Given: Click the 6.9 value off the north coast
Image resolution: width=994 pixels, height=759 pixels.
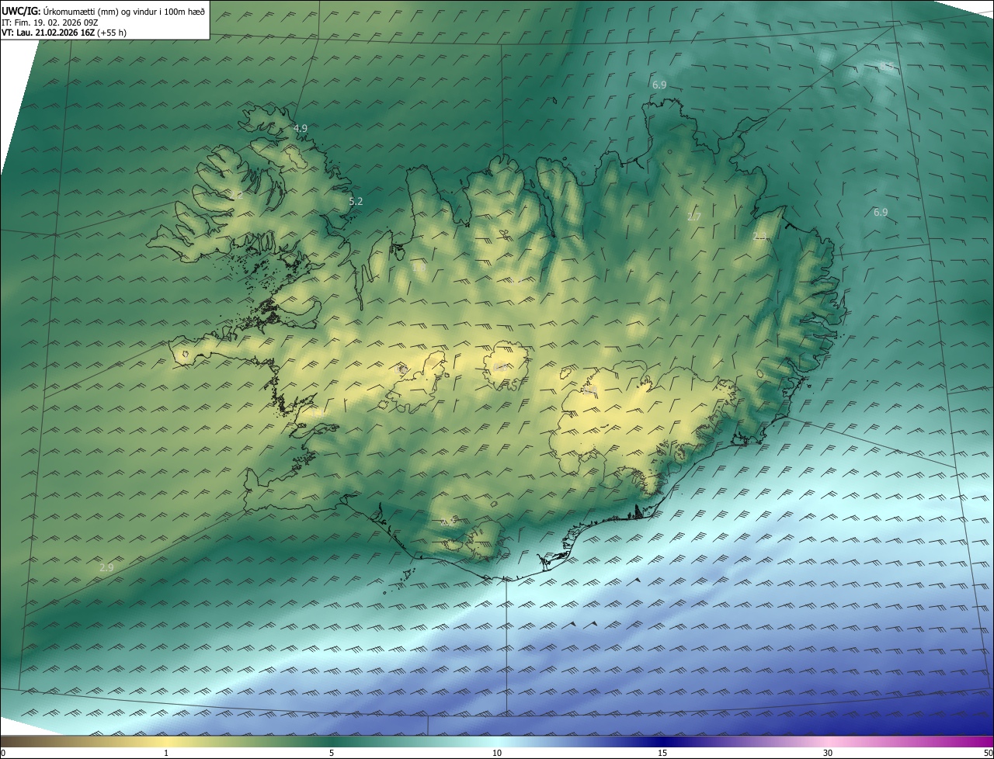Looking at the screenshot, I should pos(659,85).
